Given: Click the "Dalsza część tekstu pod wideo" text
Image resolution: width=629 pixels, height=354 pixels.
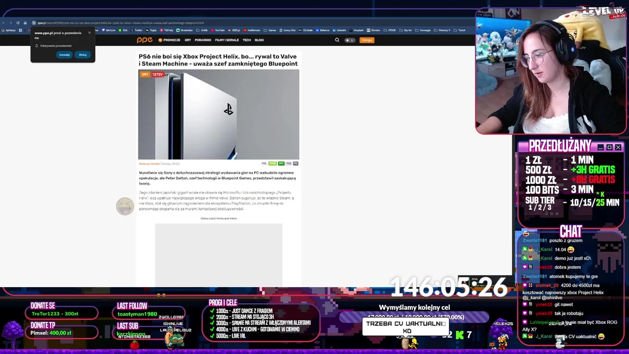Looking at the screenshot, I should pos(219,218).
